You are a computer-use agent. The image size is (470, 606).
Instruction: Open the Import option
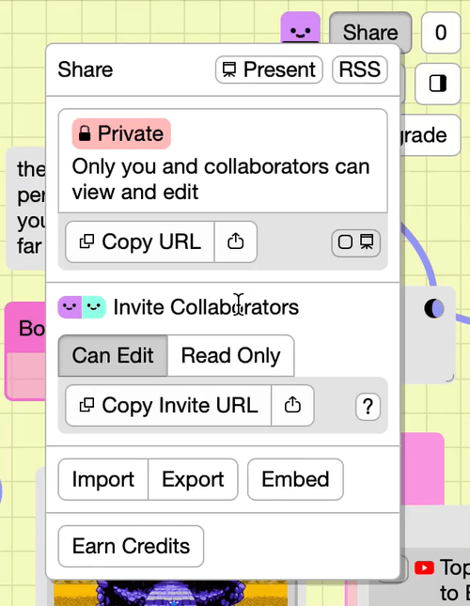point(103,479)
